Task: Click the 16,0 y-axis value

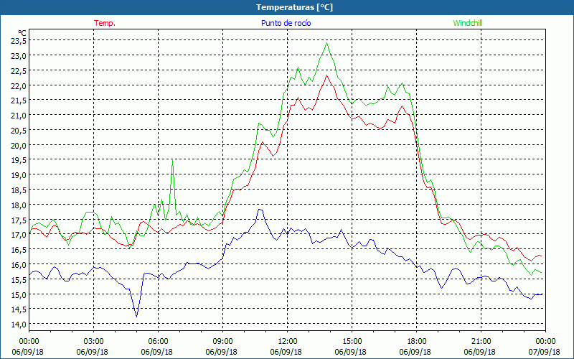Action: pos(19,265)
